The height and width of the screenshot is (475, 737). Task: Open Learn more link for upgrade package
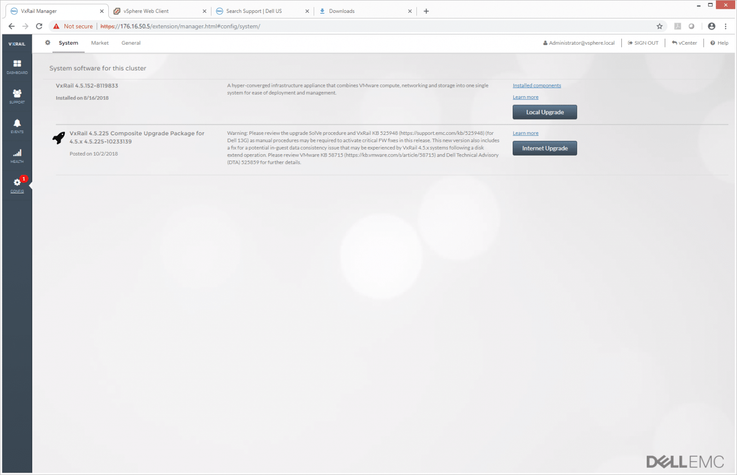[526, 133]
